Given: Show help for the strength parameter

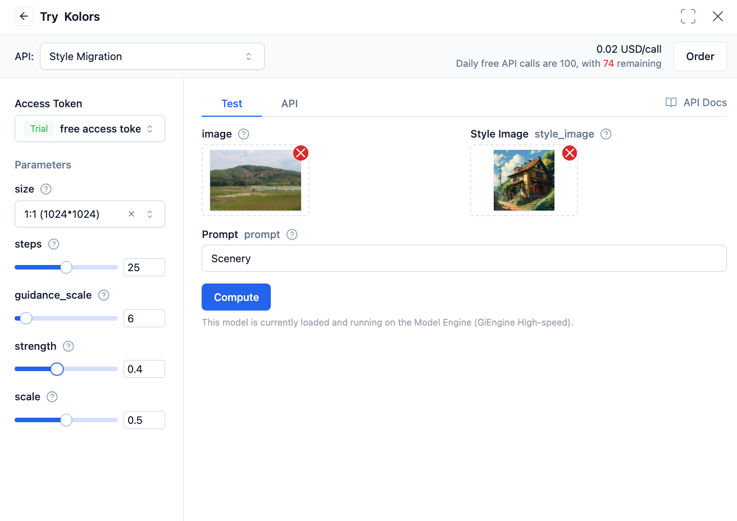Looking at the screenshot, I should click(68, 346).
